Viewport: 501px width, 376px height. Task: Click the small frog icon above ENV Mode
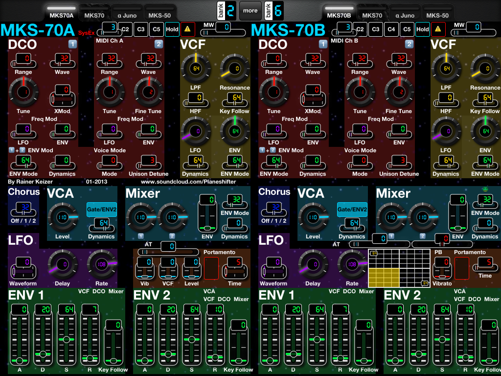point(485,189)
